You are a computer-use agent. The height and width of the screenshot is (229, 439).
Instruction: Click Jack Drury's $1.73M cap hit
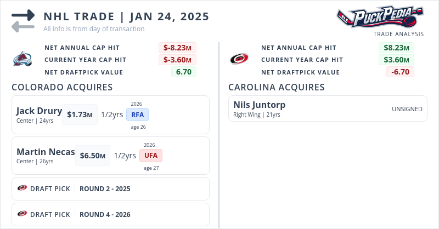(x=80, y=114)
